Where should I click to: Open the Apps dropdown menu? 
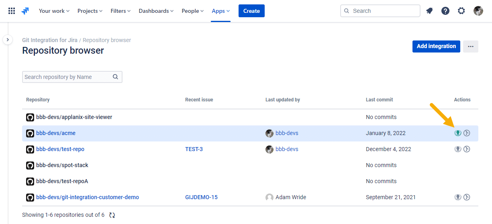click(x=221, y=11)
